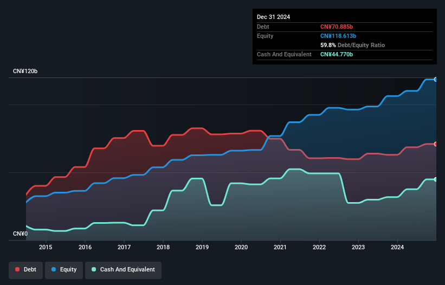445x285 pixels.
Task: Click the 2017 x-axis label
Action: [x=124, y=247]
